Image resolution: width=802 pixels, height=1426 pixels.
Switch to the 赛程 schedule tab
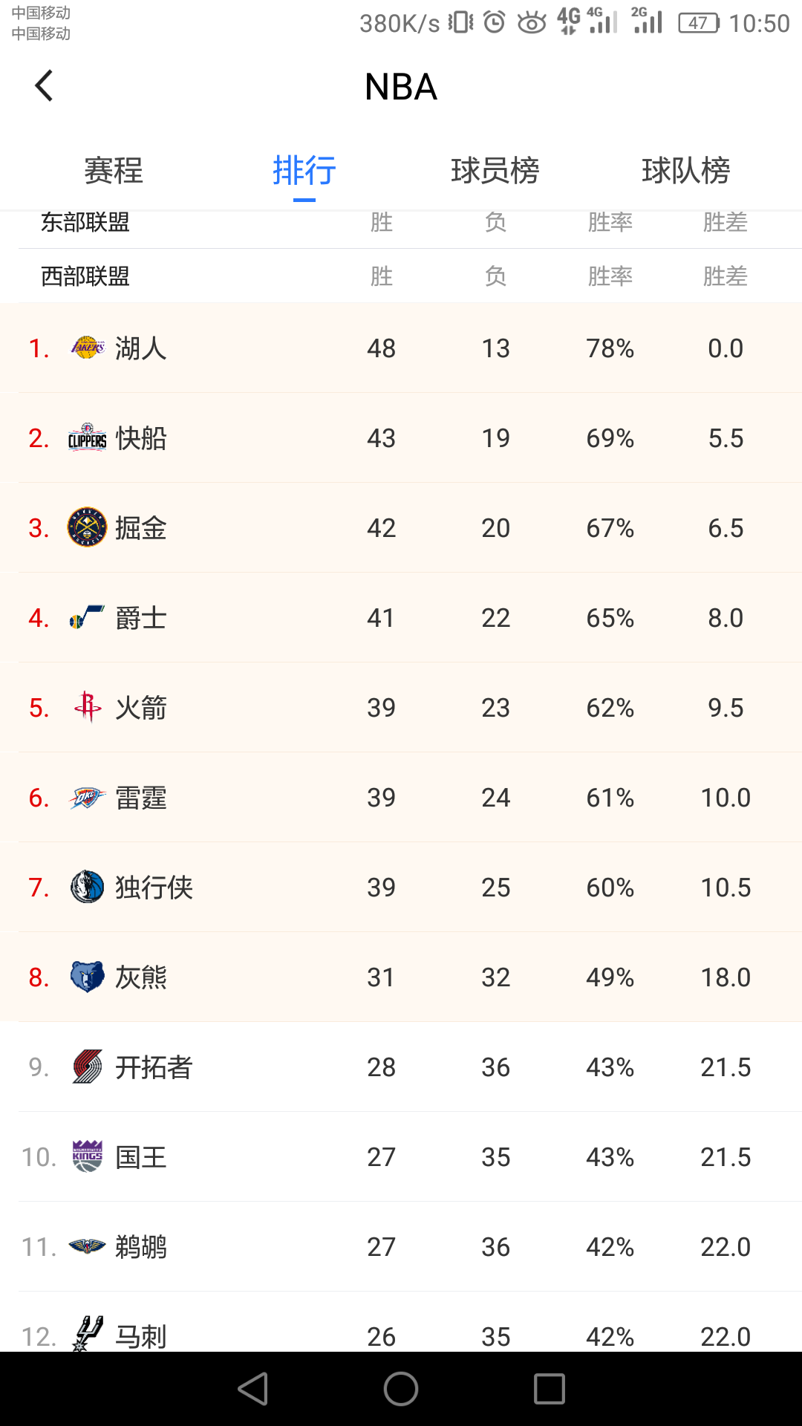pos(114,171)
